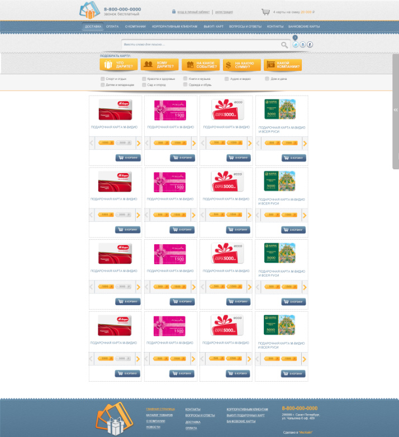Image resolution: width=399 pixels, height=437 pixels.
Task: Open footer link ГЛАВНАЯ СТРАНИЦА
Action: (x=160, y=409)
